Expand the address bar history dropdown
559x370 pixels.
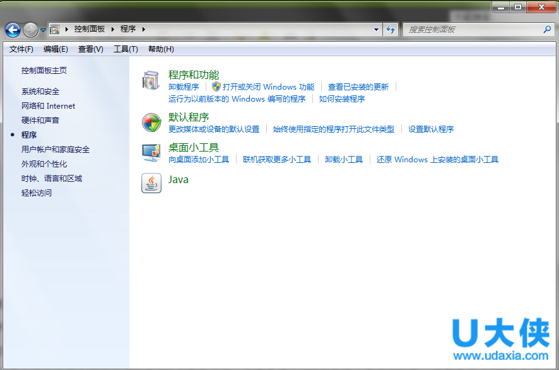[x=377, y=30]
